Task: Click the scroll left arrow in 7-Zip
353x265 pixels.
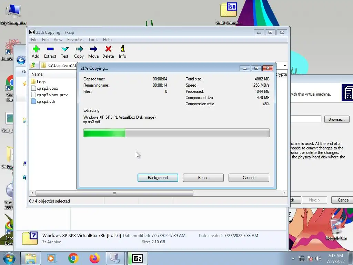Action: (32, 193)
